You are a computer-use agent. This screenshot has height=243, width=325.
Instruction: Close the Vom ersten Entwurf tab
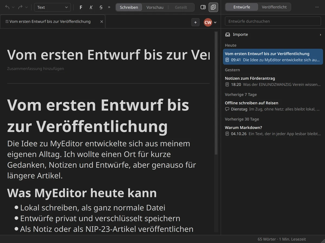tap(102, 22)
